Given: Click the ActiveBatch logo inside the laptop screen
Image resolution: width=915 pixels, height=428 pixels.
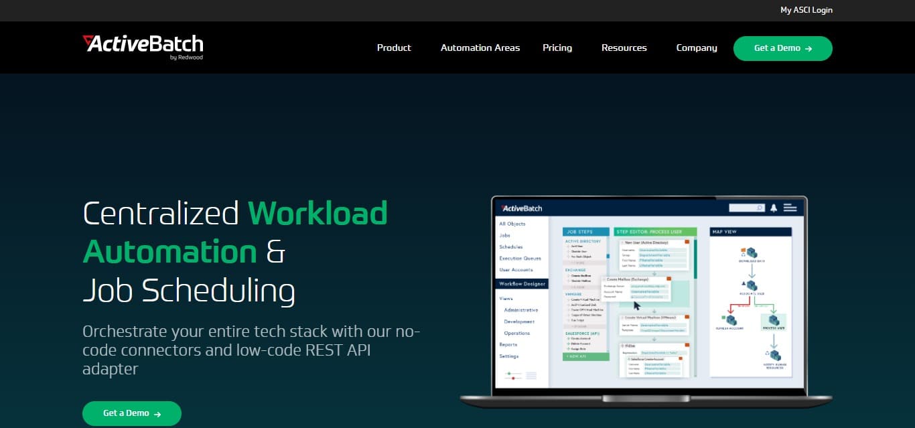Looking at the screenshot, I should [x=522, y=208].
